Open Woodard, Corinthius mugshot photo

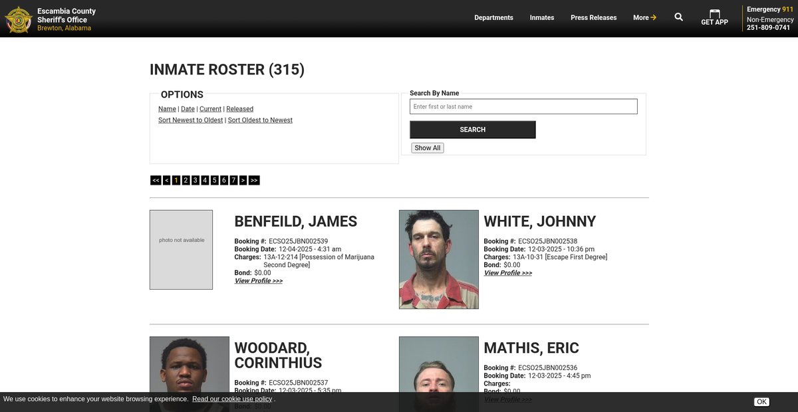point(190,364)
